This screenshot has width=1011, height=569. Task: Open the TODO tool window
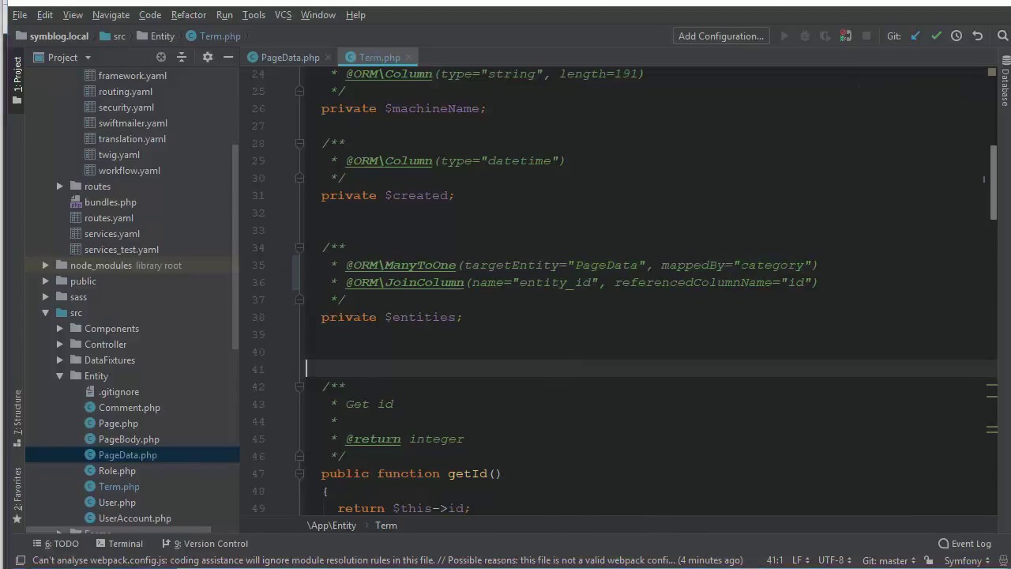(56, 543)
